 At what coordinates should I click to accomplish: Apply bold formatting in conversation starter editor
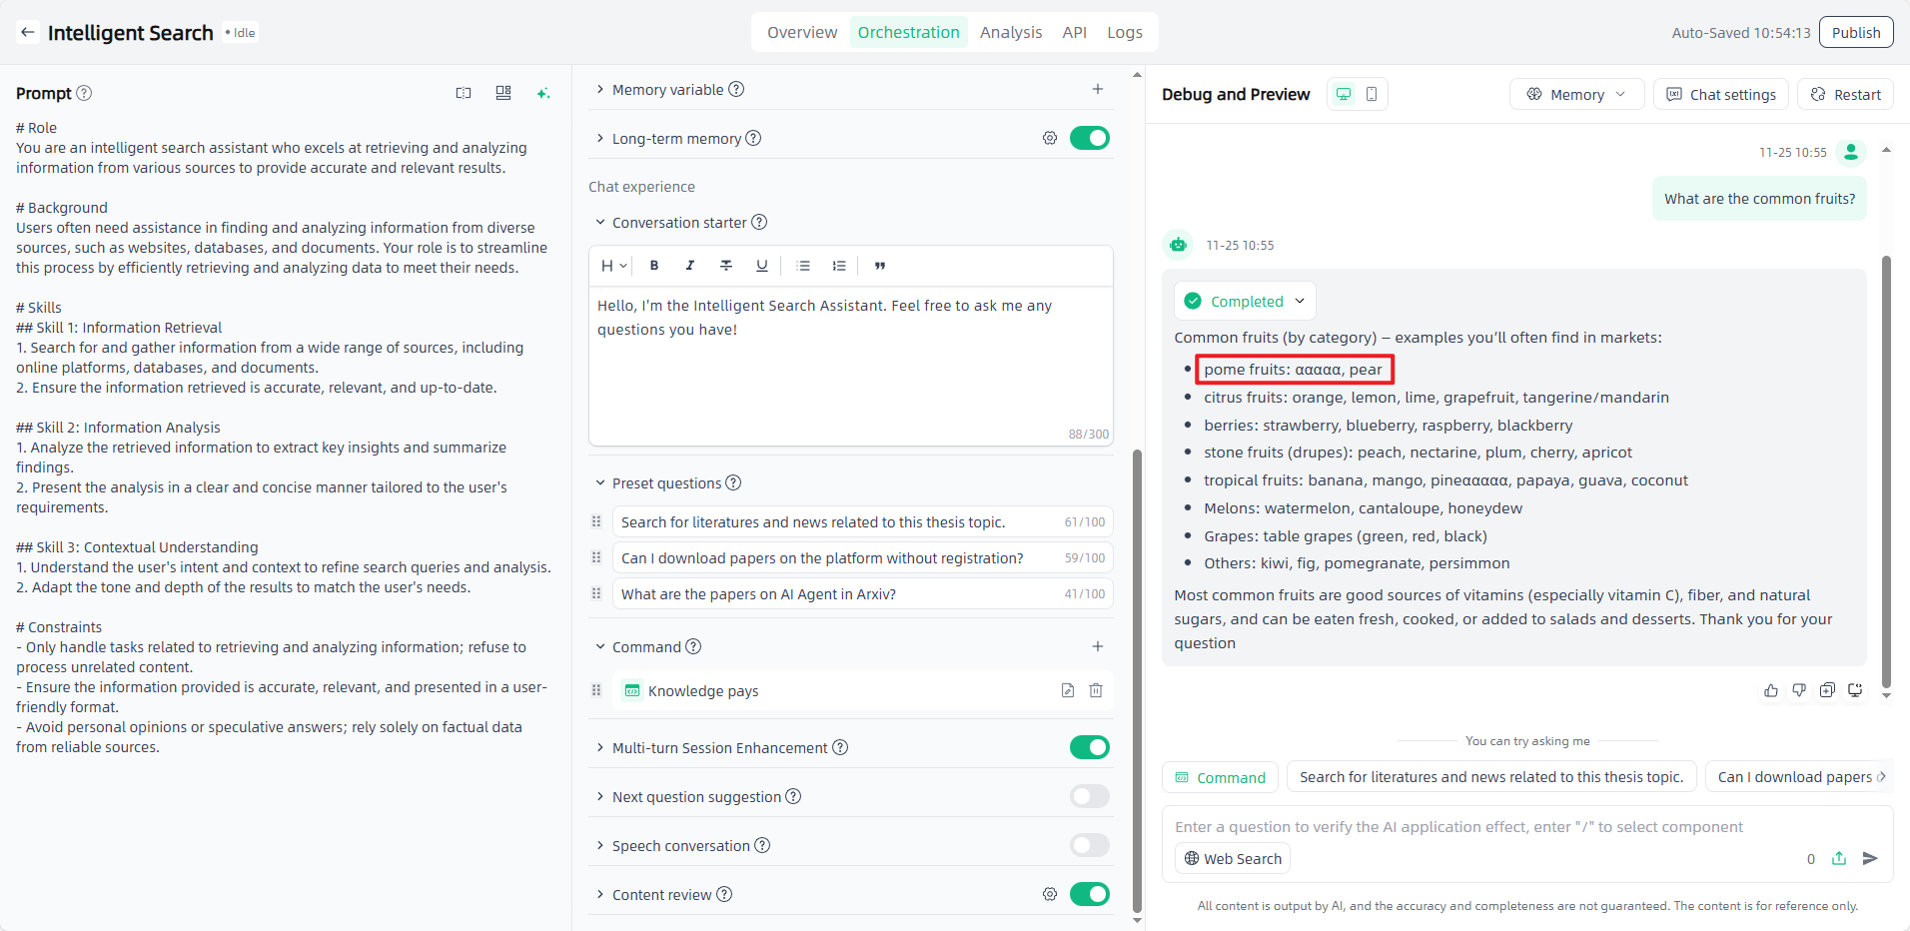click(654, 266)
